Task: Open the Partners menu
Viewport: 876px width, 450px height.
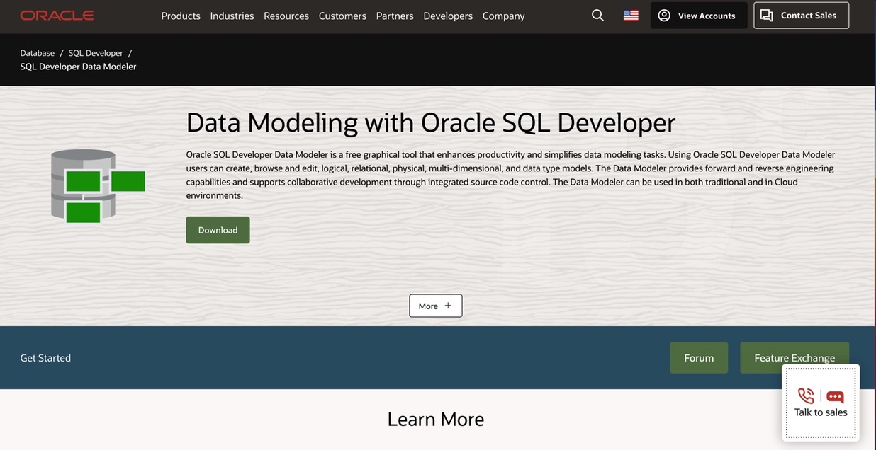Action: (395, 16)
